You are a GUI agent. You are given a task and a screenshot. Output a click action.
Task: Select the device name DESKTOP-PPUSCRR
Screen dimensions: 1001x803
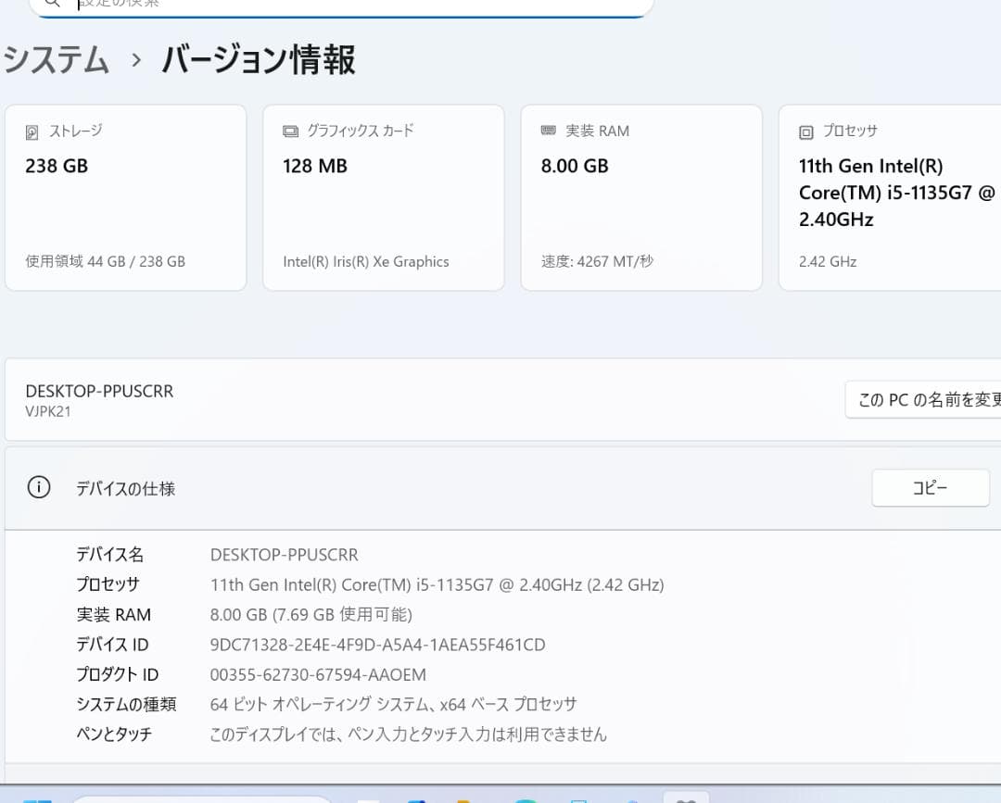click(x=99, y=391)
